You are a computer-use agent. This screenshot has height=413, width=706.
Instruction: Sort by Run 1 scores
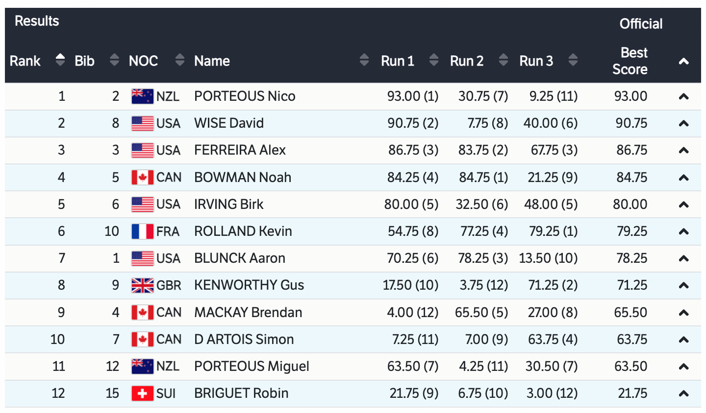tap(433, 60)
